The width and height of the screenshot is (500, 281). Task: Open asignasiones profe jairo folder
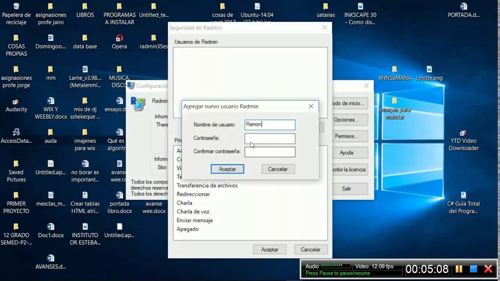(51, 14)
